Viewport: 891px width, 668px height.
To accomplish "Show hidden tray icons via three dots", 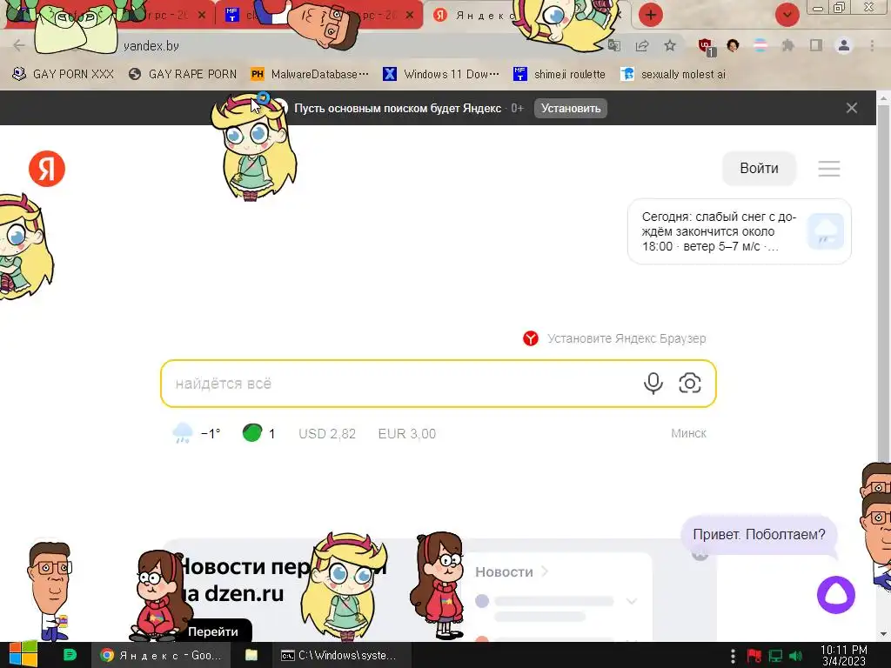I will click(733, 656).
